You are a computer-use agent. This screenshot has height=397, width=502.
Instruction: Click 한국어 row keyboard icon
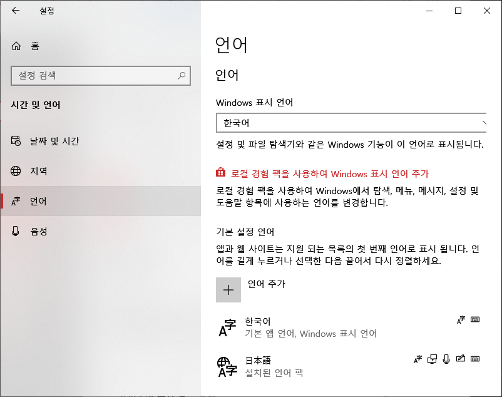(475, 319)
